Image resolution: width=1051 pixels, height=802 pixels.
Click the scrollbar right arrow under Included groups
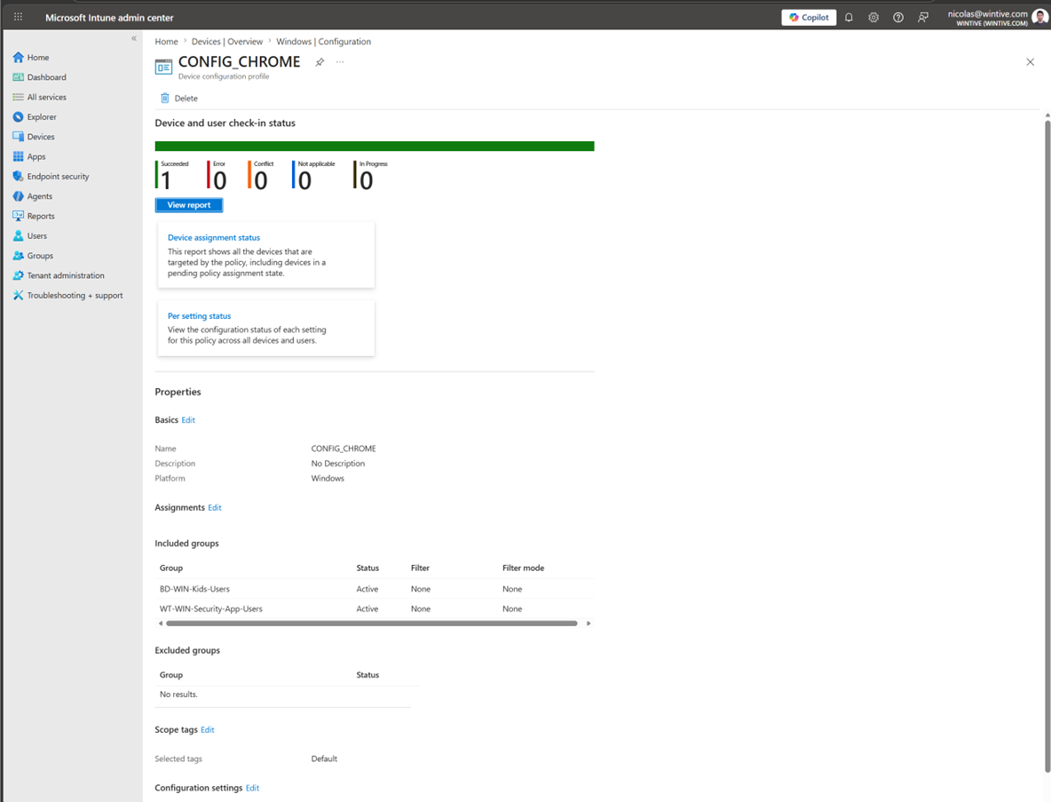coord(588,623)
